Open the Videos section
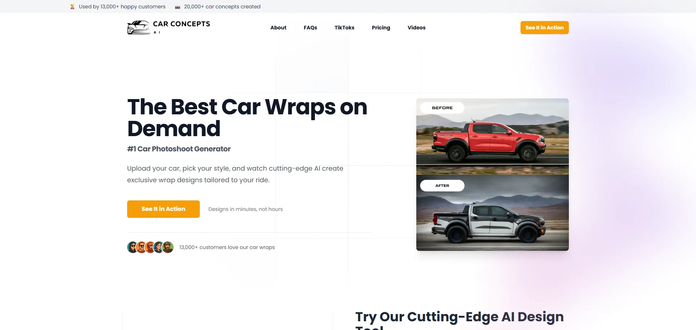 pos(416,28)
